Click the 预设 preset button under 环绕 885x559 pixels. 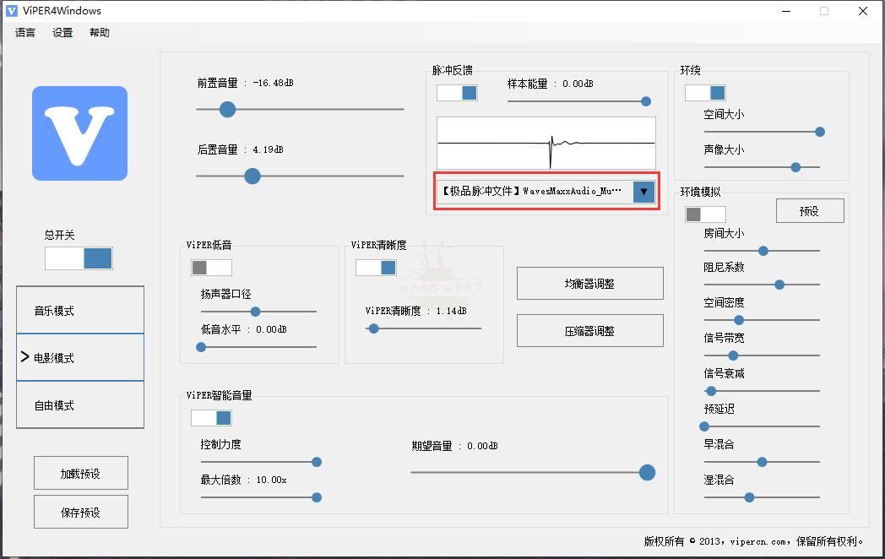[x=810, y=210]
